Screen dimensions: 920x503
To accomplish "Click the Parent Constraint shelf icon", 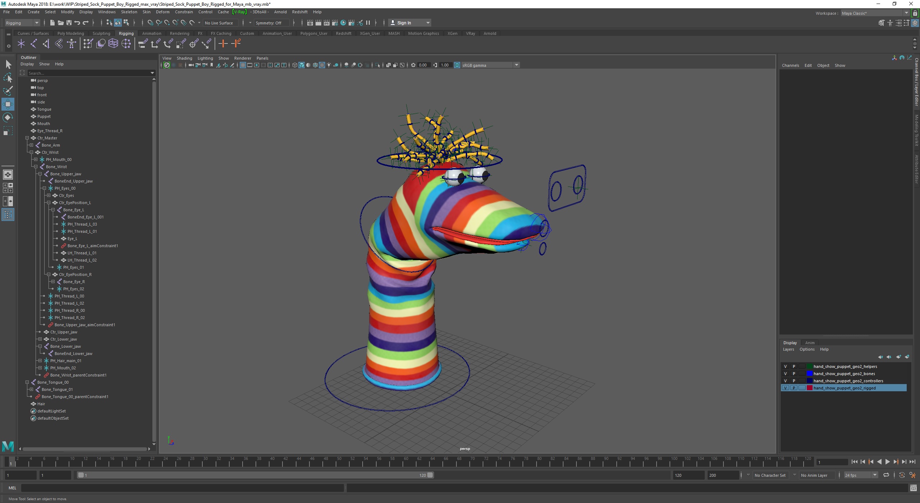I will click(143, 44).
